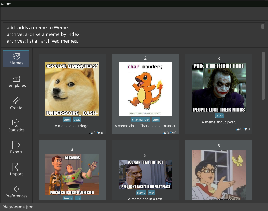Image resolution: width=268 pixels, height=211 pixels.
Task: Dislike the joker meme with thumbs-down
Action: (x=245, y=129)
